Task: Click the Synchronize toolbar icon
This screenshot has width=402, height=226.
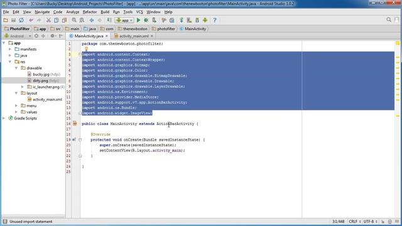Action: pyautogui.click(x=21, y=20)
